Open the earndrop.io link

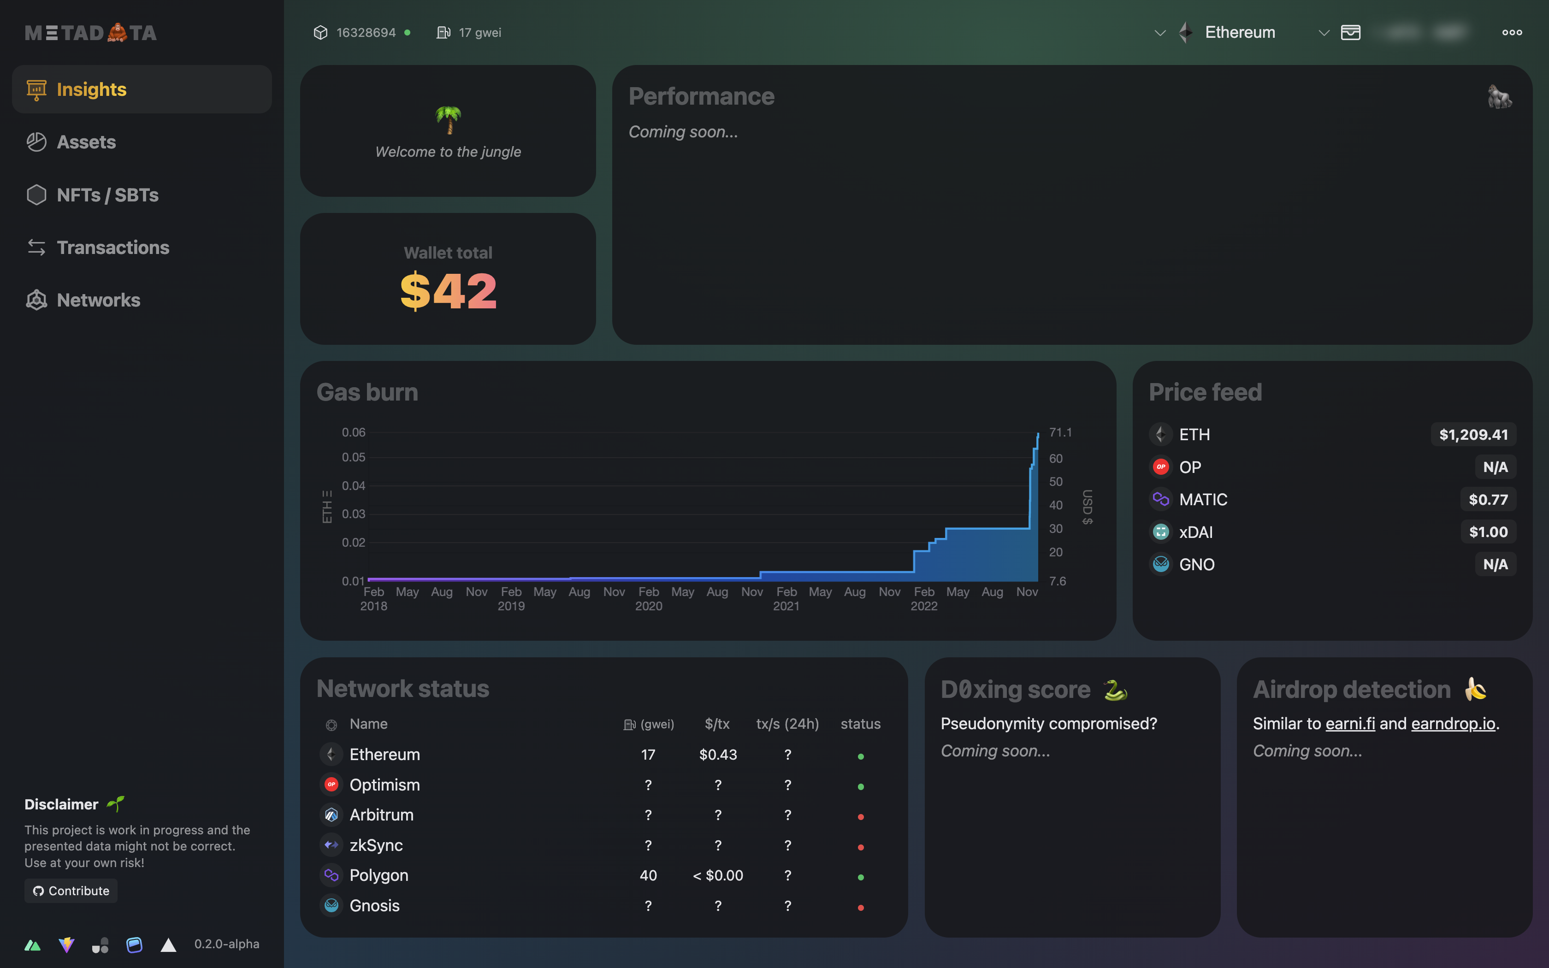coord(1452,723)
